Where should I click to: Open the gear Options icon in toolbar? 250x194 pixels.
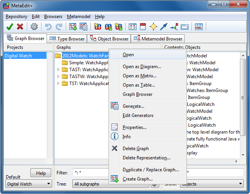point(34,27)
